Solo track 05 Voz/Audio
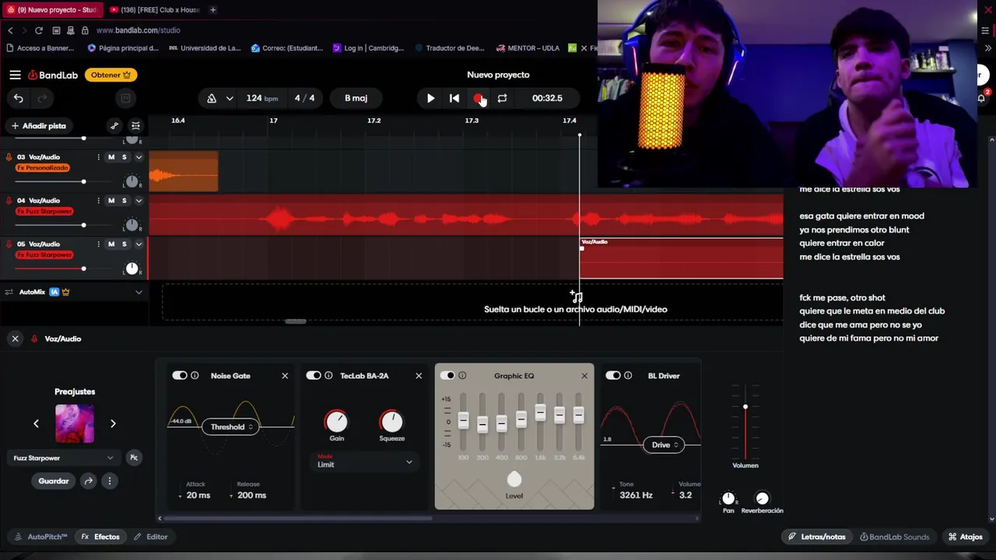Screen dimensions: 996x560 pos(124,244)
